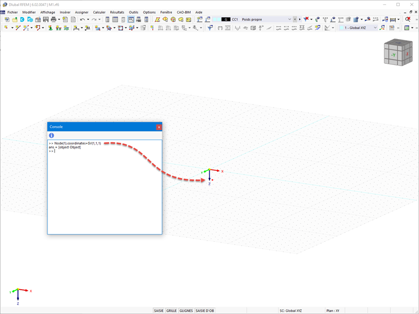Open the Modifier menu
Viewport: 419px width, 314px height.
pyautogui.click(x=29, y=12)
